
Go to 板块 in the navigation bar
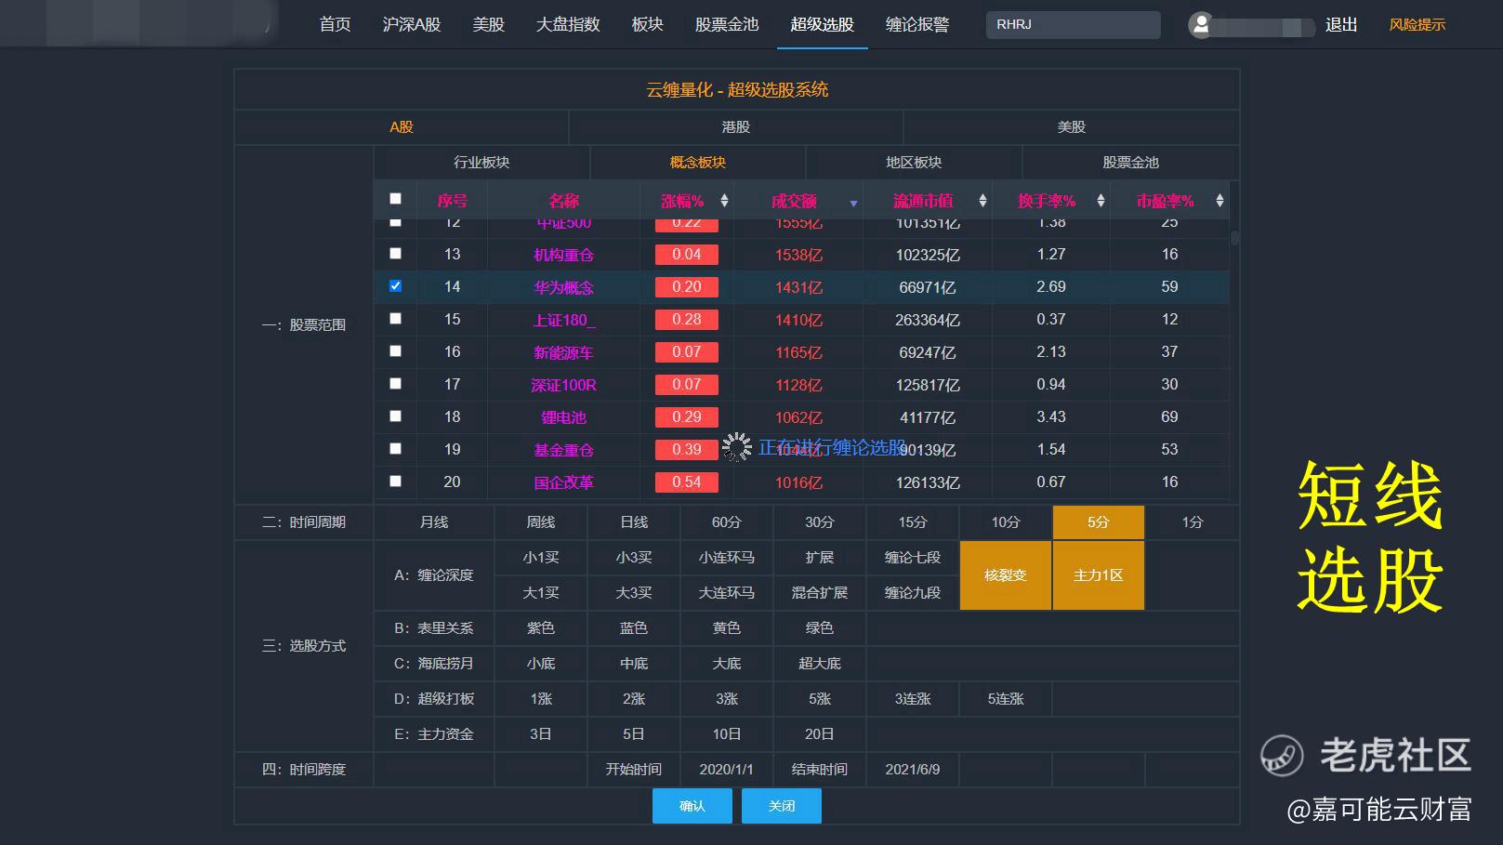coord(647,25)
